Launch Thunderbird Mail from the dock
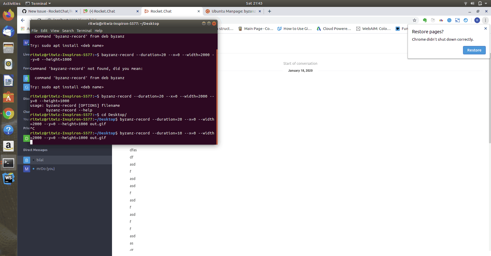Screen dimensions: 491x256 click(8, 31)
